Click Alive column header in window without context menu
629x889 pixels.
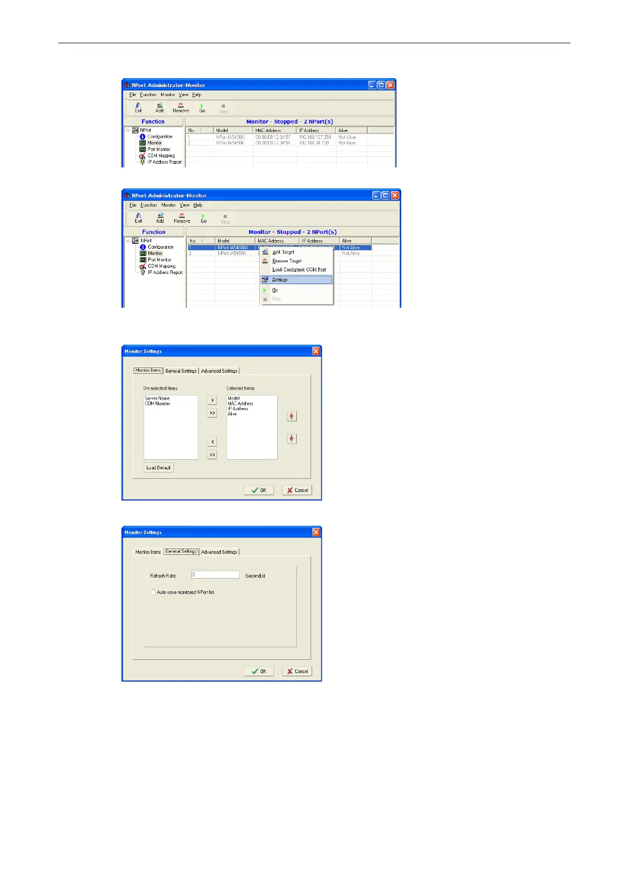pos(352,130)
